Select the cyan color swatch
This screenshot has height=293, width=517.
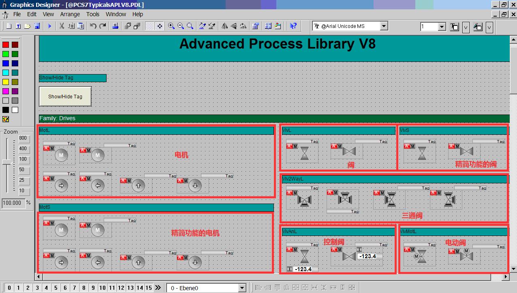6,73
